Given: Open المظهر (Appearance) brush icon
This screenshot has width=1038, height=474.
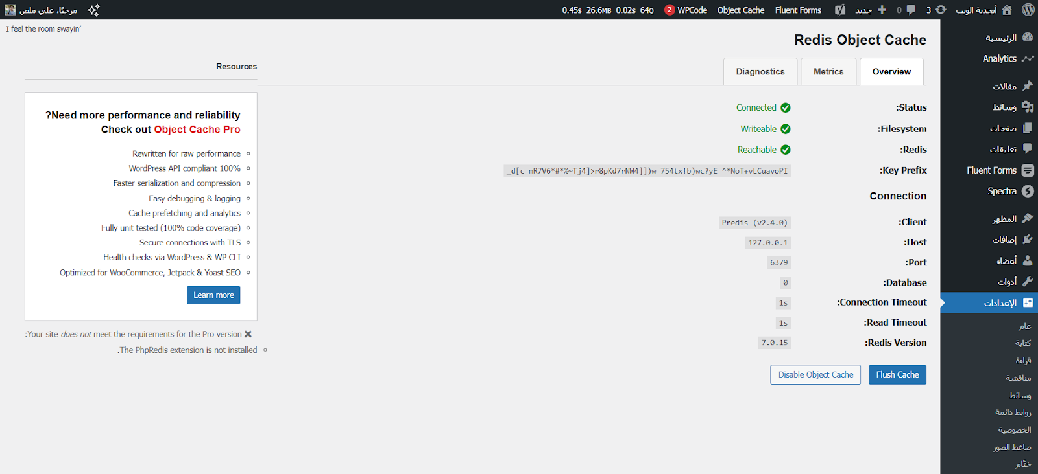Looking at the screenshot, I should (1028, 219).
